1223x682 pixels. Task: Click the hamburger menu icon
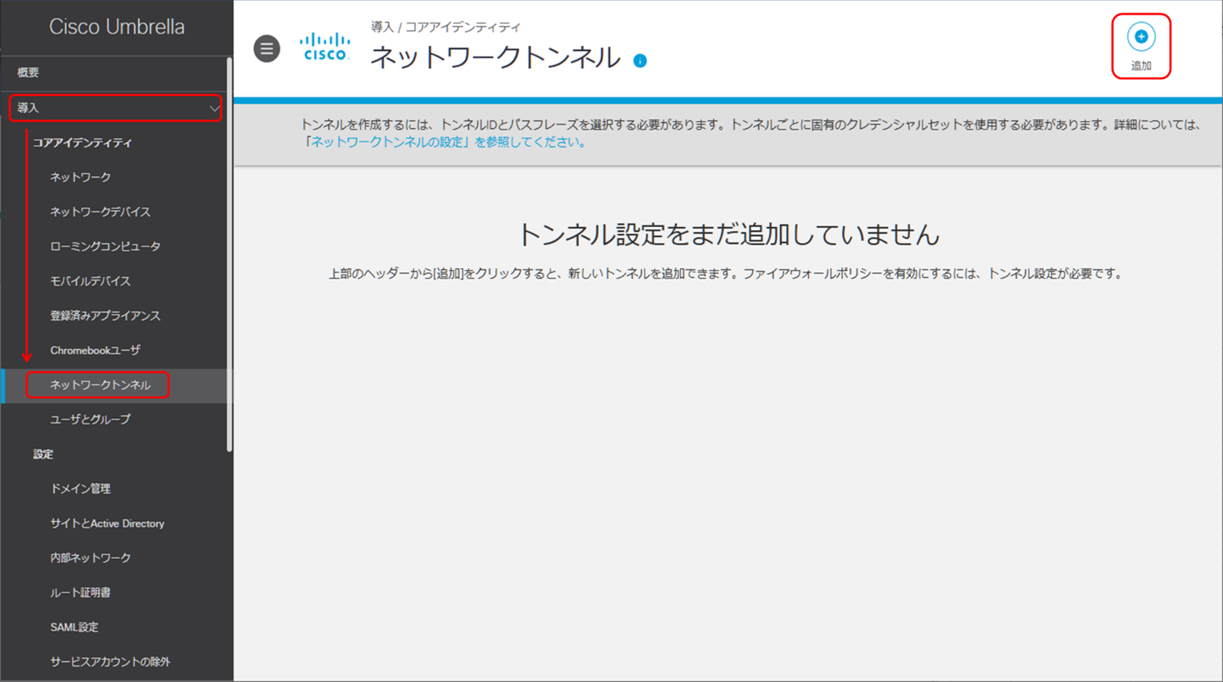pyautogui.click(x=267, y=49)
